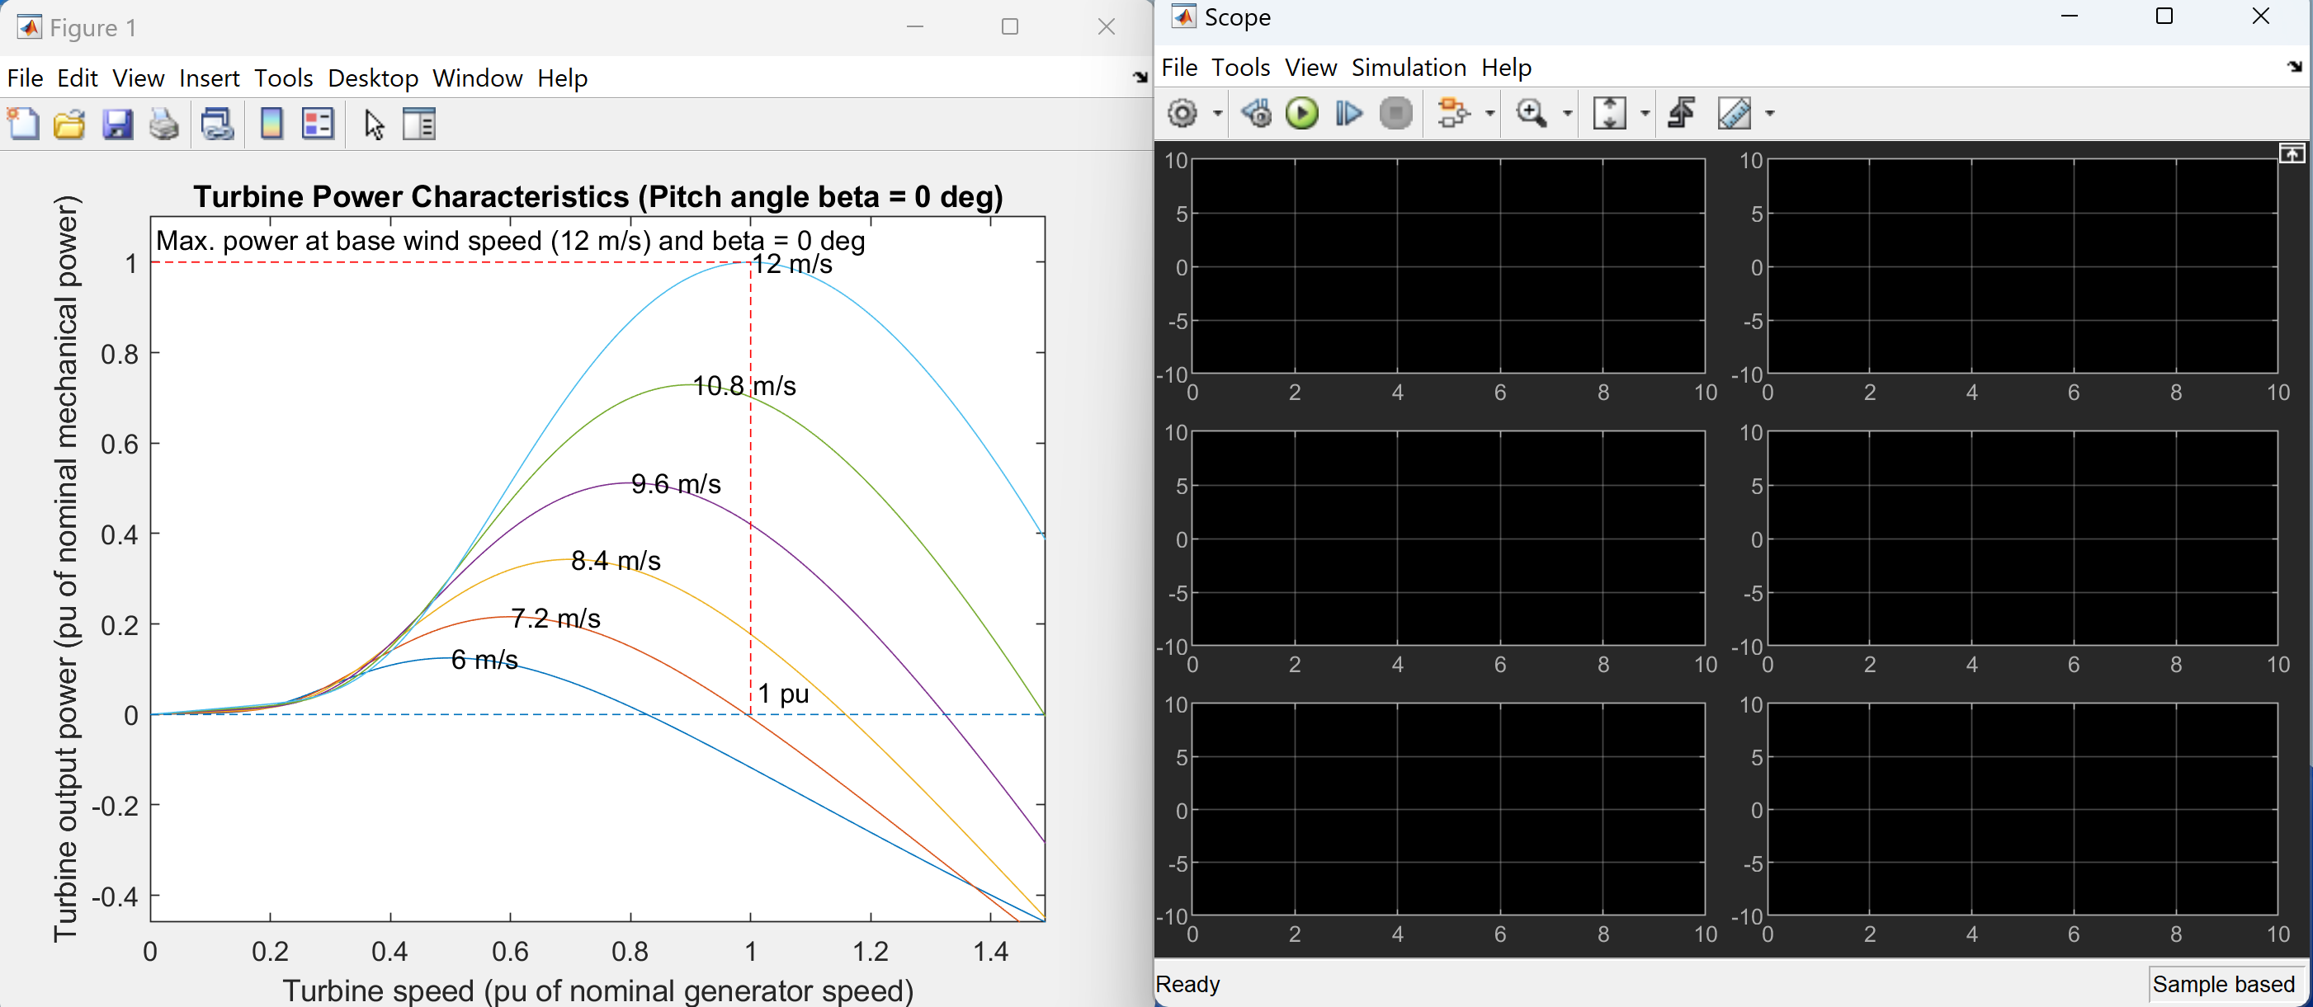Click the maximize axes icon in Scope corner
Screen dimensions: 2313x1007
(x=2292, y=154)
